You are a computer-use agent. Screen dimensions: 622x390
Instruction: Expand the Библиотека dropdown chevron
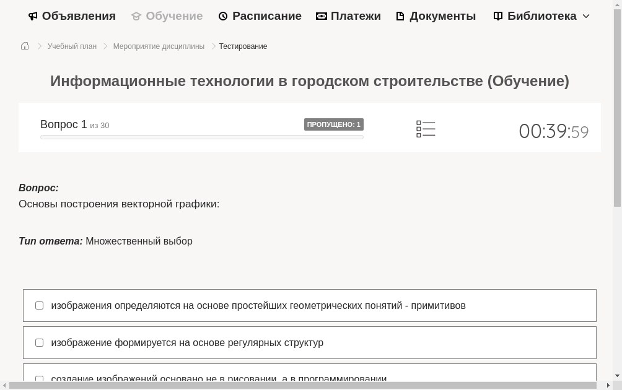585,16
